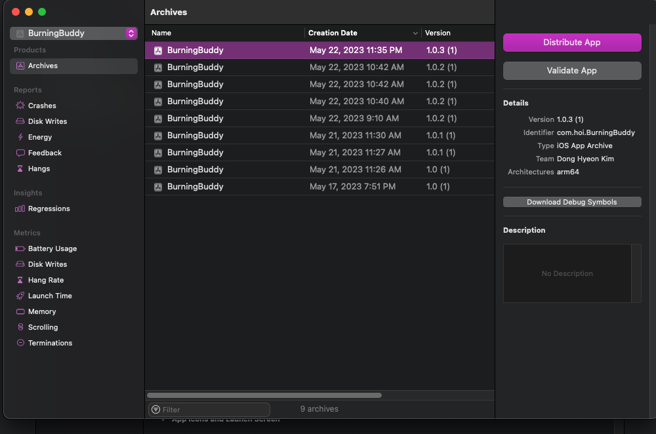The width and height of the screenshot is (656, 434).
Task: Click the Disk Writes icon under Metrics
Action: click(x=20, y=264)
